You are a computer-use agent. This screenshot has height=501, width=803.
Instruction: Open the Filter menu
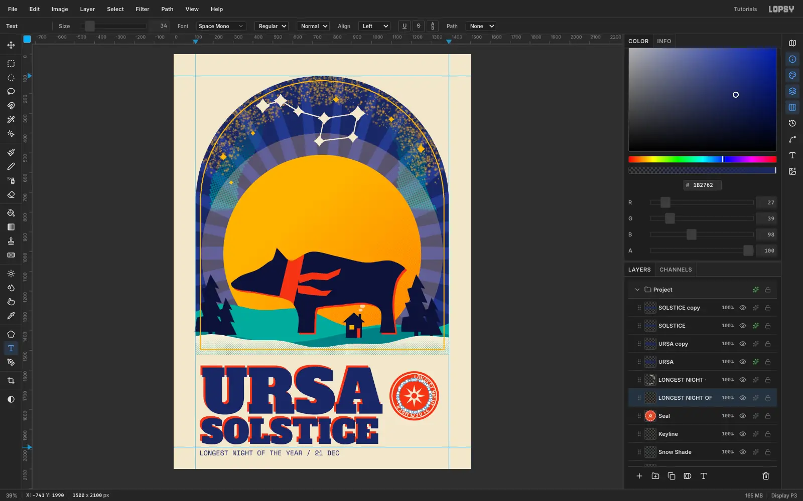point(143,9)
